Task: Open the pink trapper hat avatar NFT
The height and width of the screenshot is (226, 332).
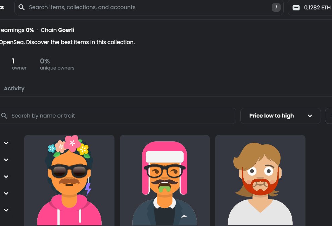Action: click(x=165, y=180)
